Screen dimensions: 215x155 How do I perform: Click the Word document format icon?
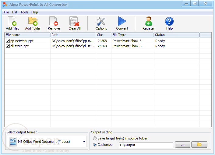(12, 142)
